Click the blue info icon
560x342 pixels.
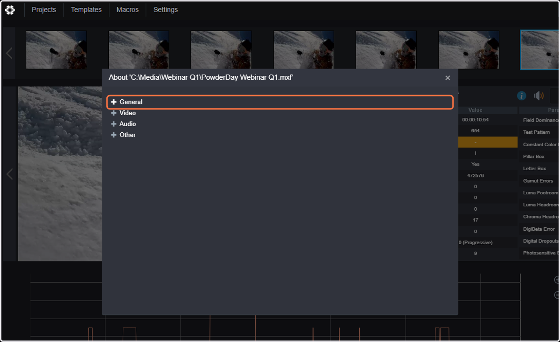[x=522, y=96]
